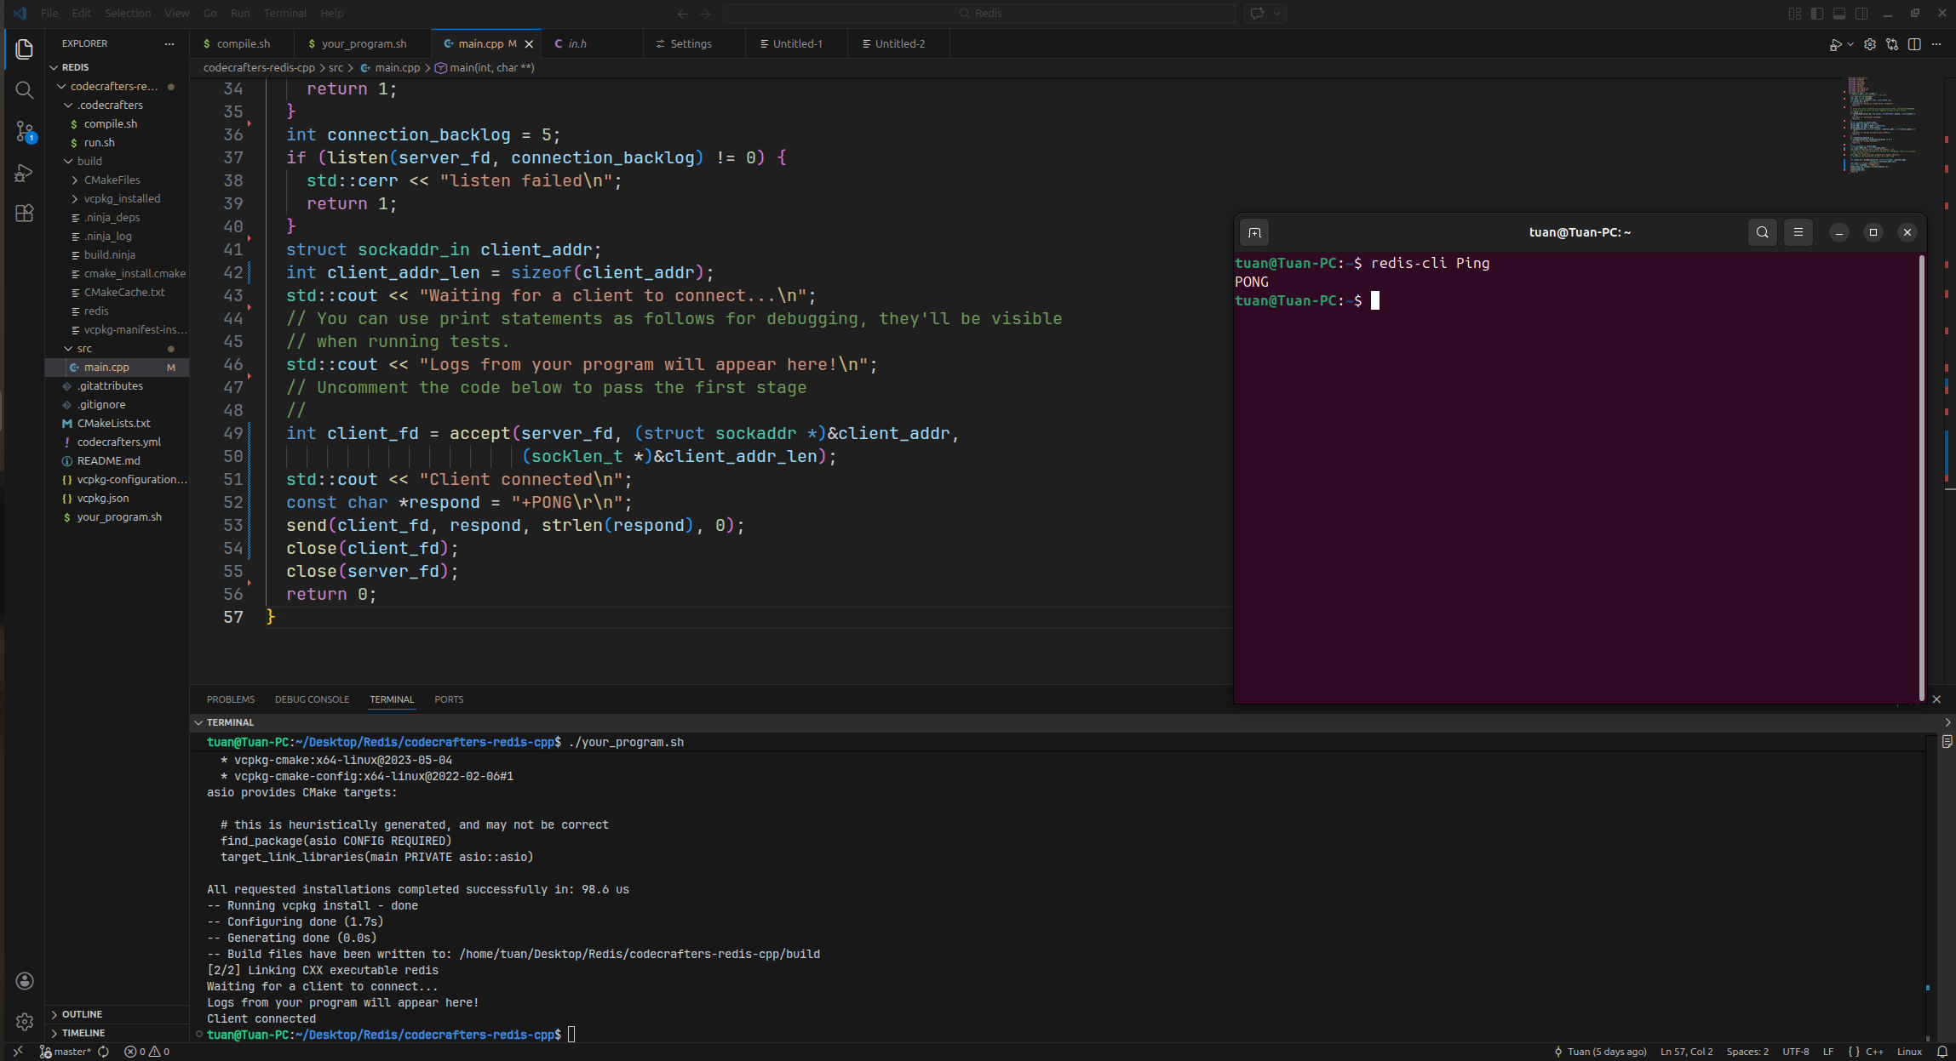
Task: Open the debug run dropdown arrow
Action: point(1850,44)
